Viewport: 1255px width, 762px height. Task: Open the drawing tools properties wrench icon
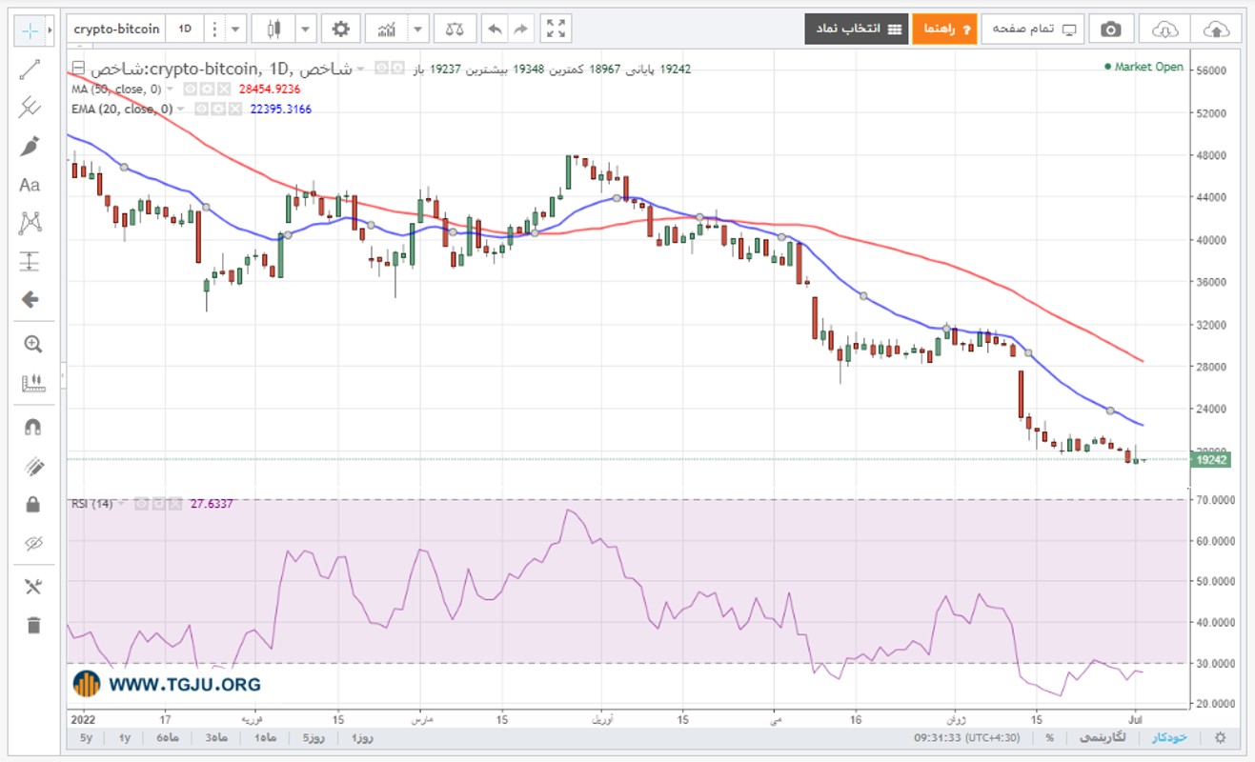pyautogui.click(x=33, y=587)
